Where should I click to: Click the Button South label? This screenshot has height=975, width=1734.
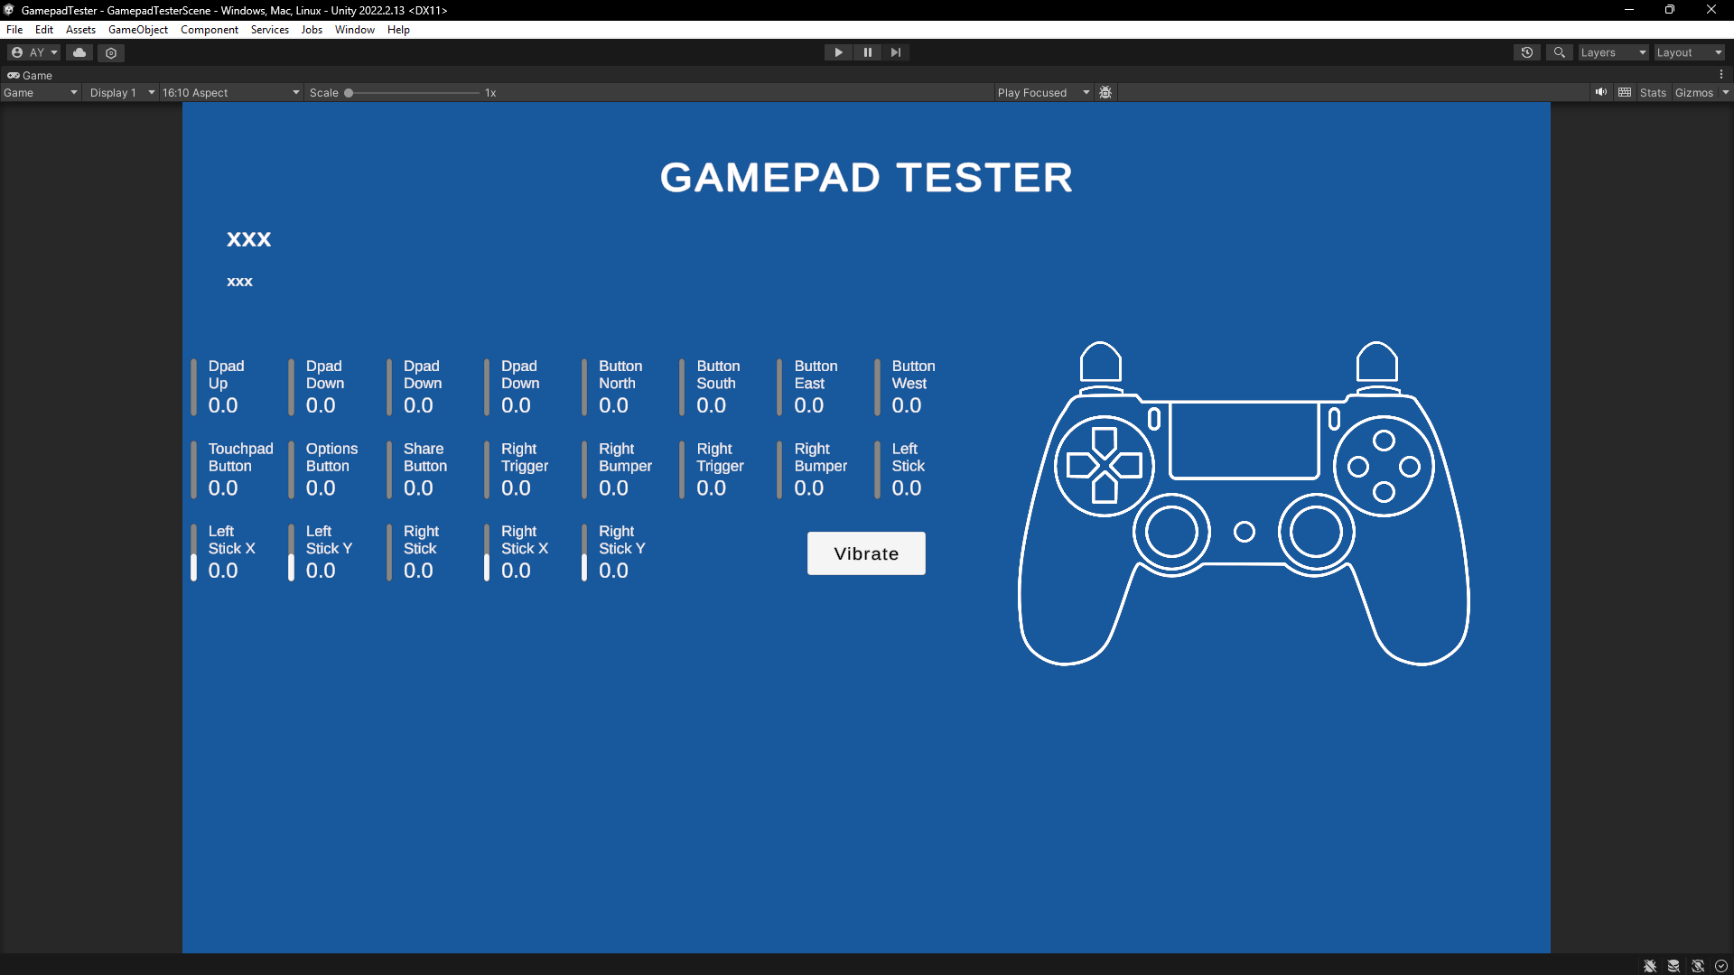(x=718, y=375)
